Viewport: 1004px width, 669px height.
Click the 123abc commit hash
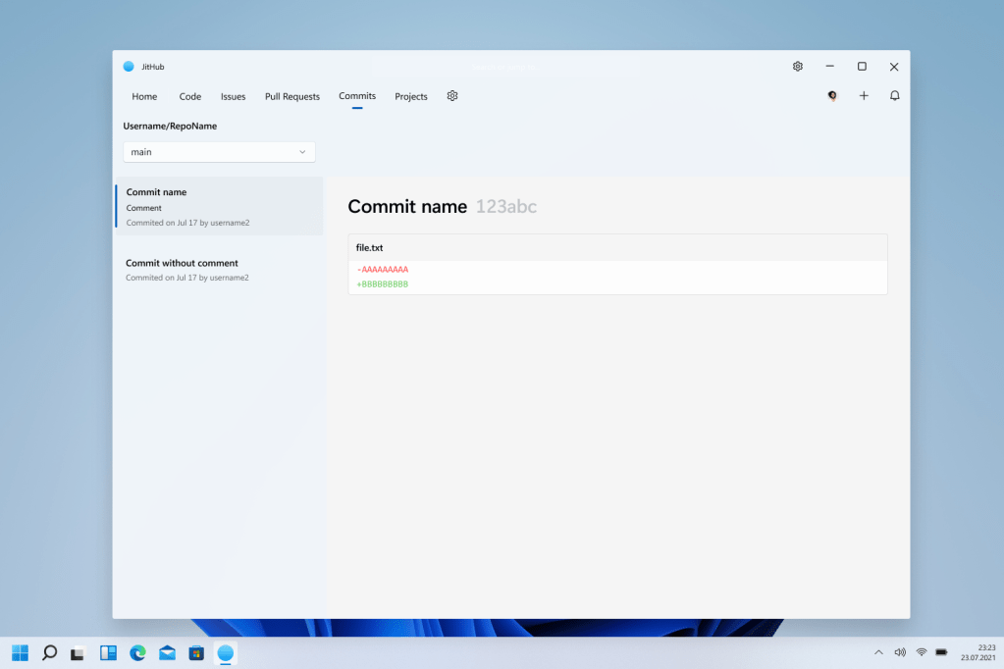coord(506,207)
